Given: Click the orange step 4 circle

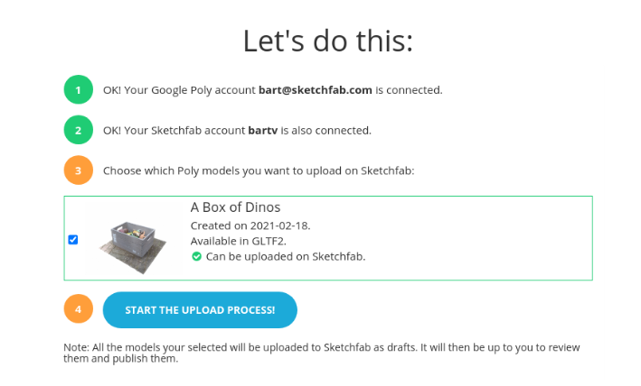Looking at the screenshot, I should [79, 309].
